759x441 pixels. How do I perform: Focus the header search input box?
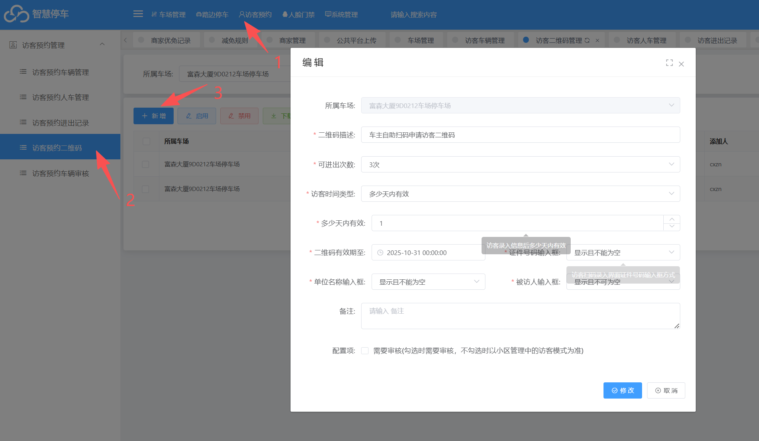click(413, 14)
